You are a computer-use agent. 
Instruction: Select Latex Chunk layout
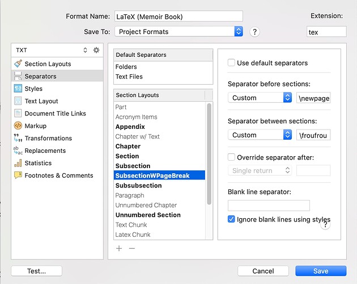(159, 235)
